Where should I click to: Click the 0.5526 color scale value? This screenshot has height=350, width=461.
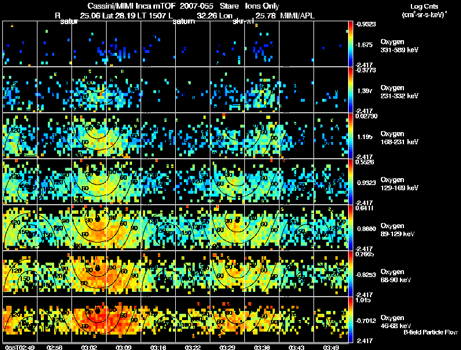coord(365,162)
